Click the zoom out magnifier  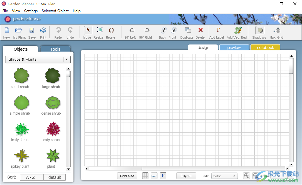pyautogui.click(x=255, y=176)
